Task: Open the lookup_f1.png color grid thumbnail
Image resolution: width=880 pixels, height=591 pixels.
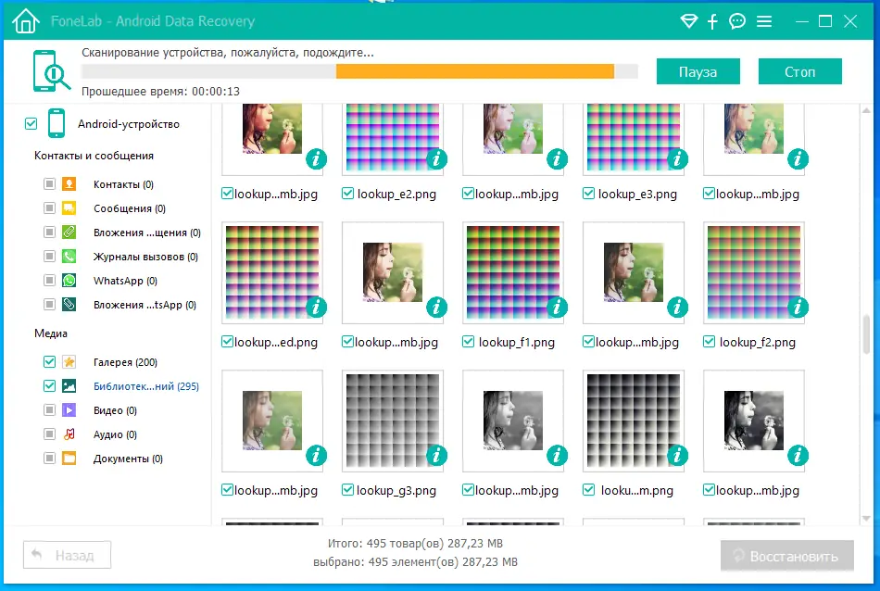Action: coord(513,272)
